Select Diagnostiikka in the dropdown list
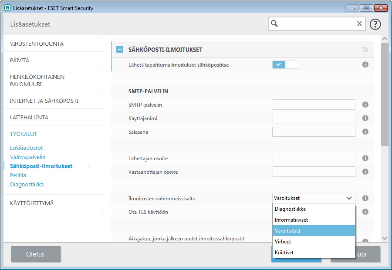392x270 pixels. [314, 209]
